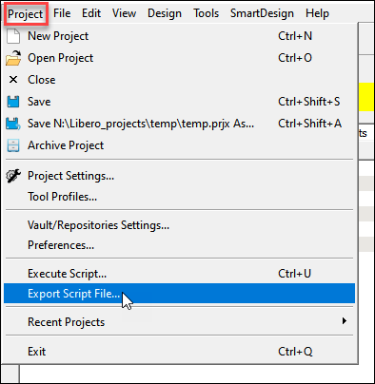The height and width of the screenshot is (384, 375).
Task: Click the Project Settings wrench icon
Action: click(13, 176)
